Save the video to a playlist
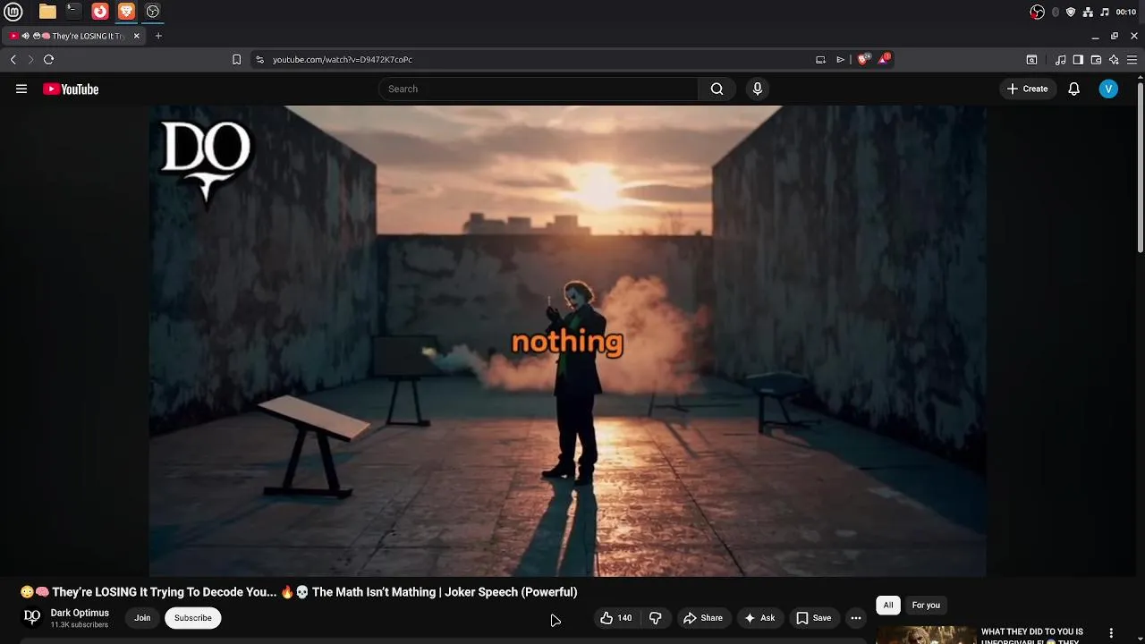Screen dimensions: 1145x644 (x=814, y=618)
